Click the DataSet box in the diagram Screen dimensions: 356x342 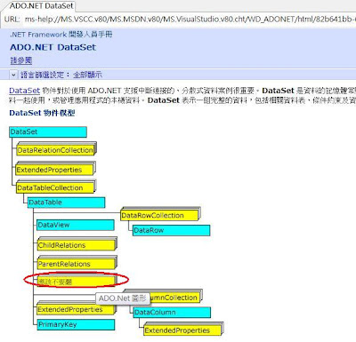coord(48,132)
